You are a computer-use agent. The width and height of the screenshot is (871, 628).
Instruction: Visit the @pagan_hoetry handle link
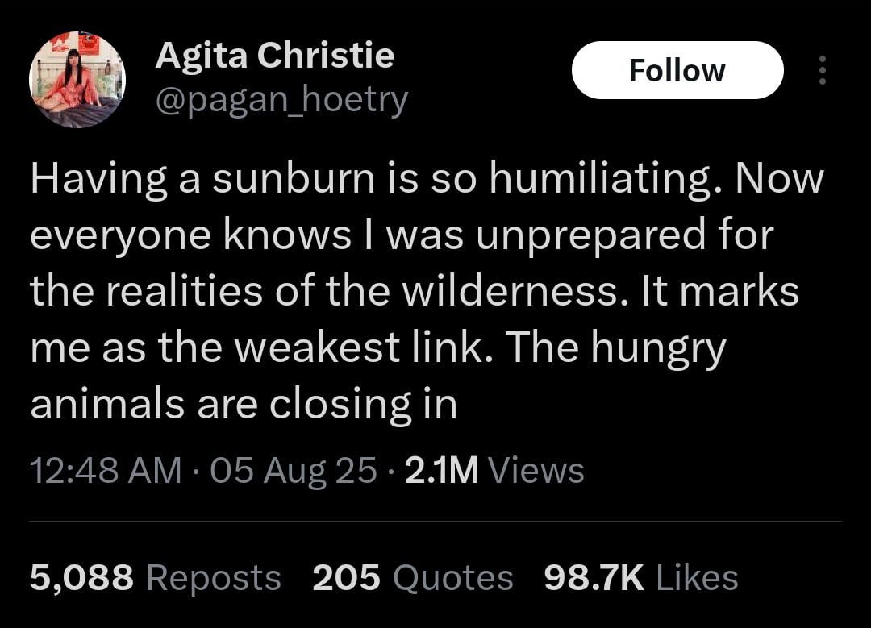tap(282, 101)
